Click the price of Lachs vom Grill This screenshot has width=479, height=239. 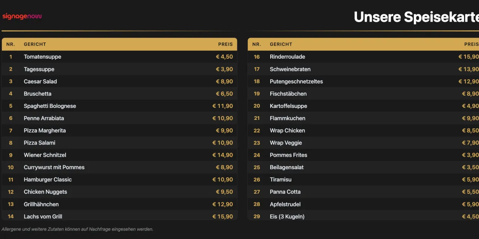(223, 217)
